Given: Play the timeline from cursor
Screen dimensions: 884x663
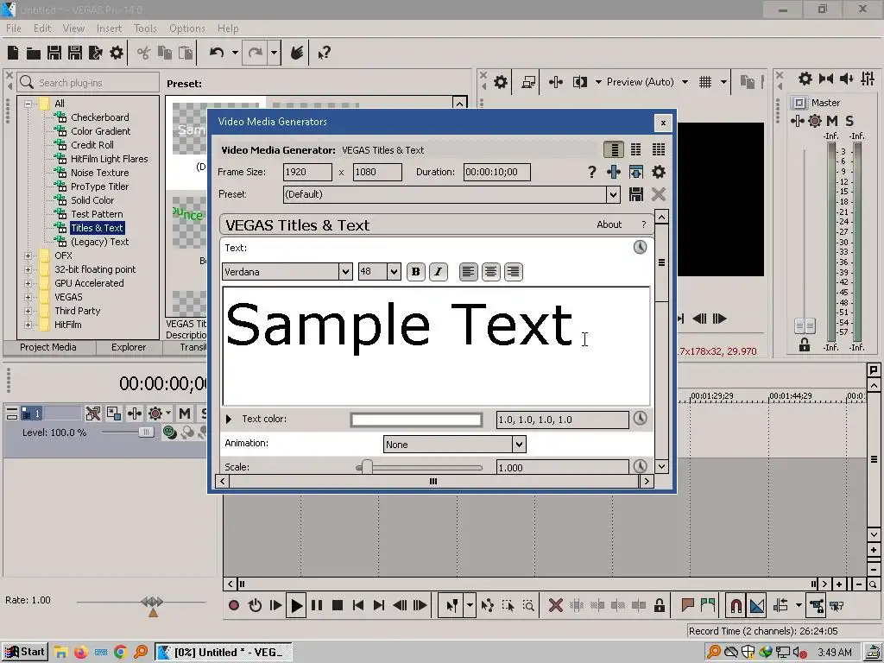Looking at the screenshot, I should [x=296, y=605].
